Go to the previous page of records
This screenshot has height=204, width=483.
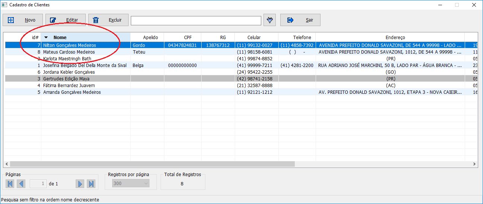[21, 184]
